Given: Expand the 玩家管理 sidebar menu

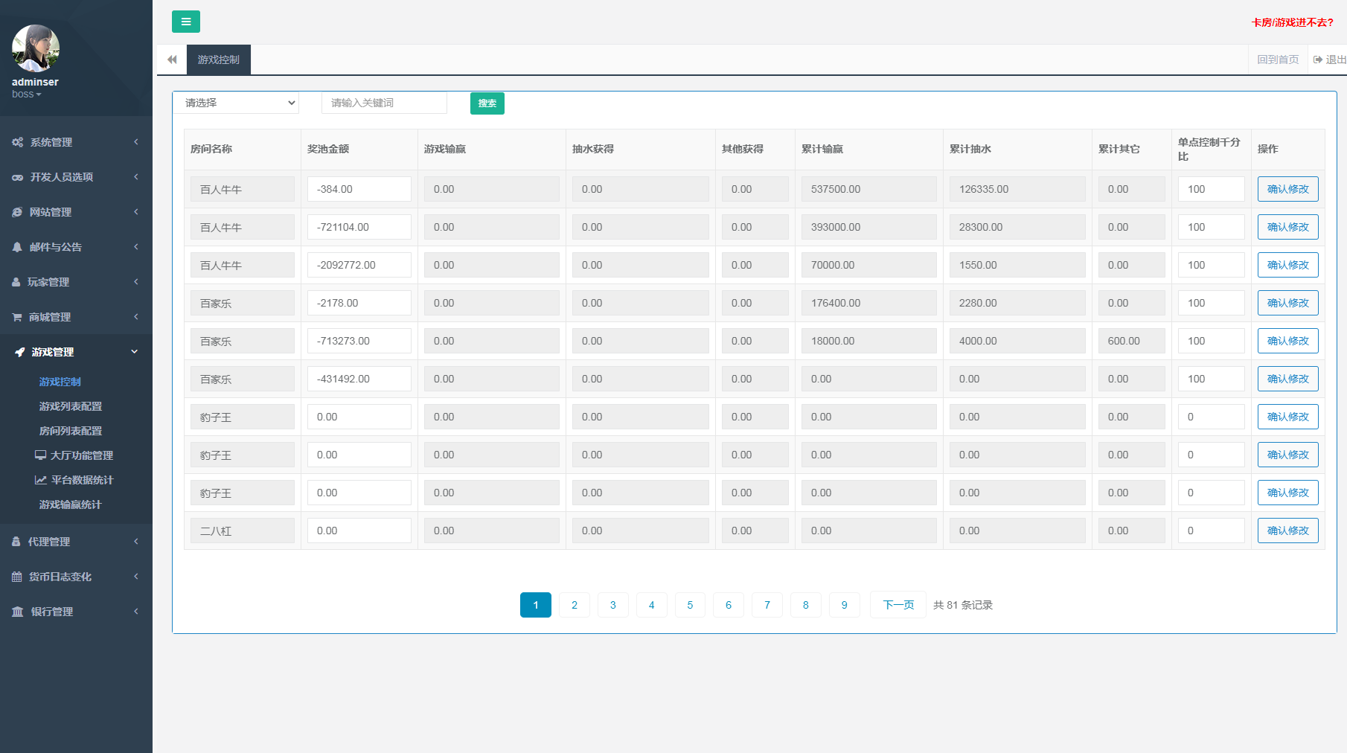Looking at the screenshot, I should (74, 282).
